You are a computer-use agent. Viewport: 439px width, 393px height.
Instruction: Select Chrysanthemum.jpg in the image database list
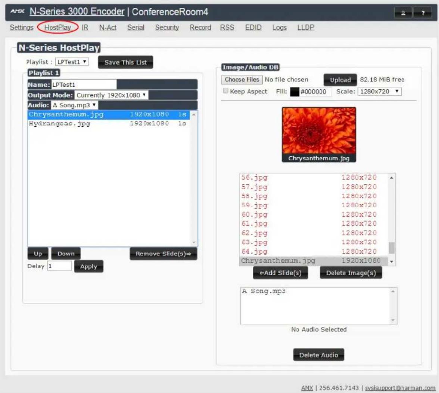click(x=314, y=261)
